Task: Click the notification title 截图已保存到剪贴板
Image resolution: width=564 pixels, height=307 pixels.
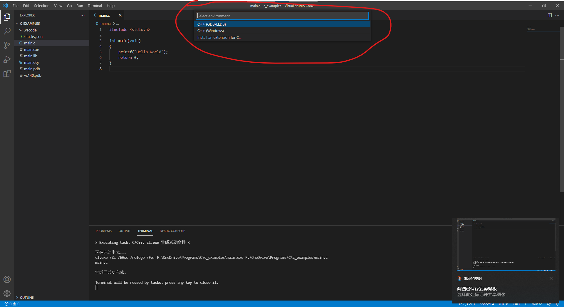Action: point(477,288)
